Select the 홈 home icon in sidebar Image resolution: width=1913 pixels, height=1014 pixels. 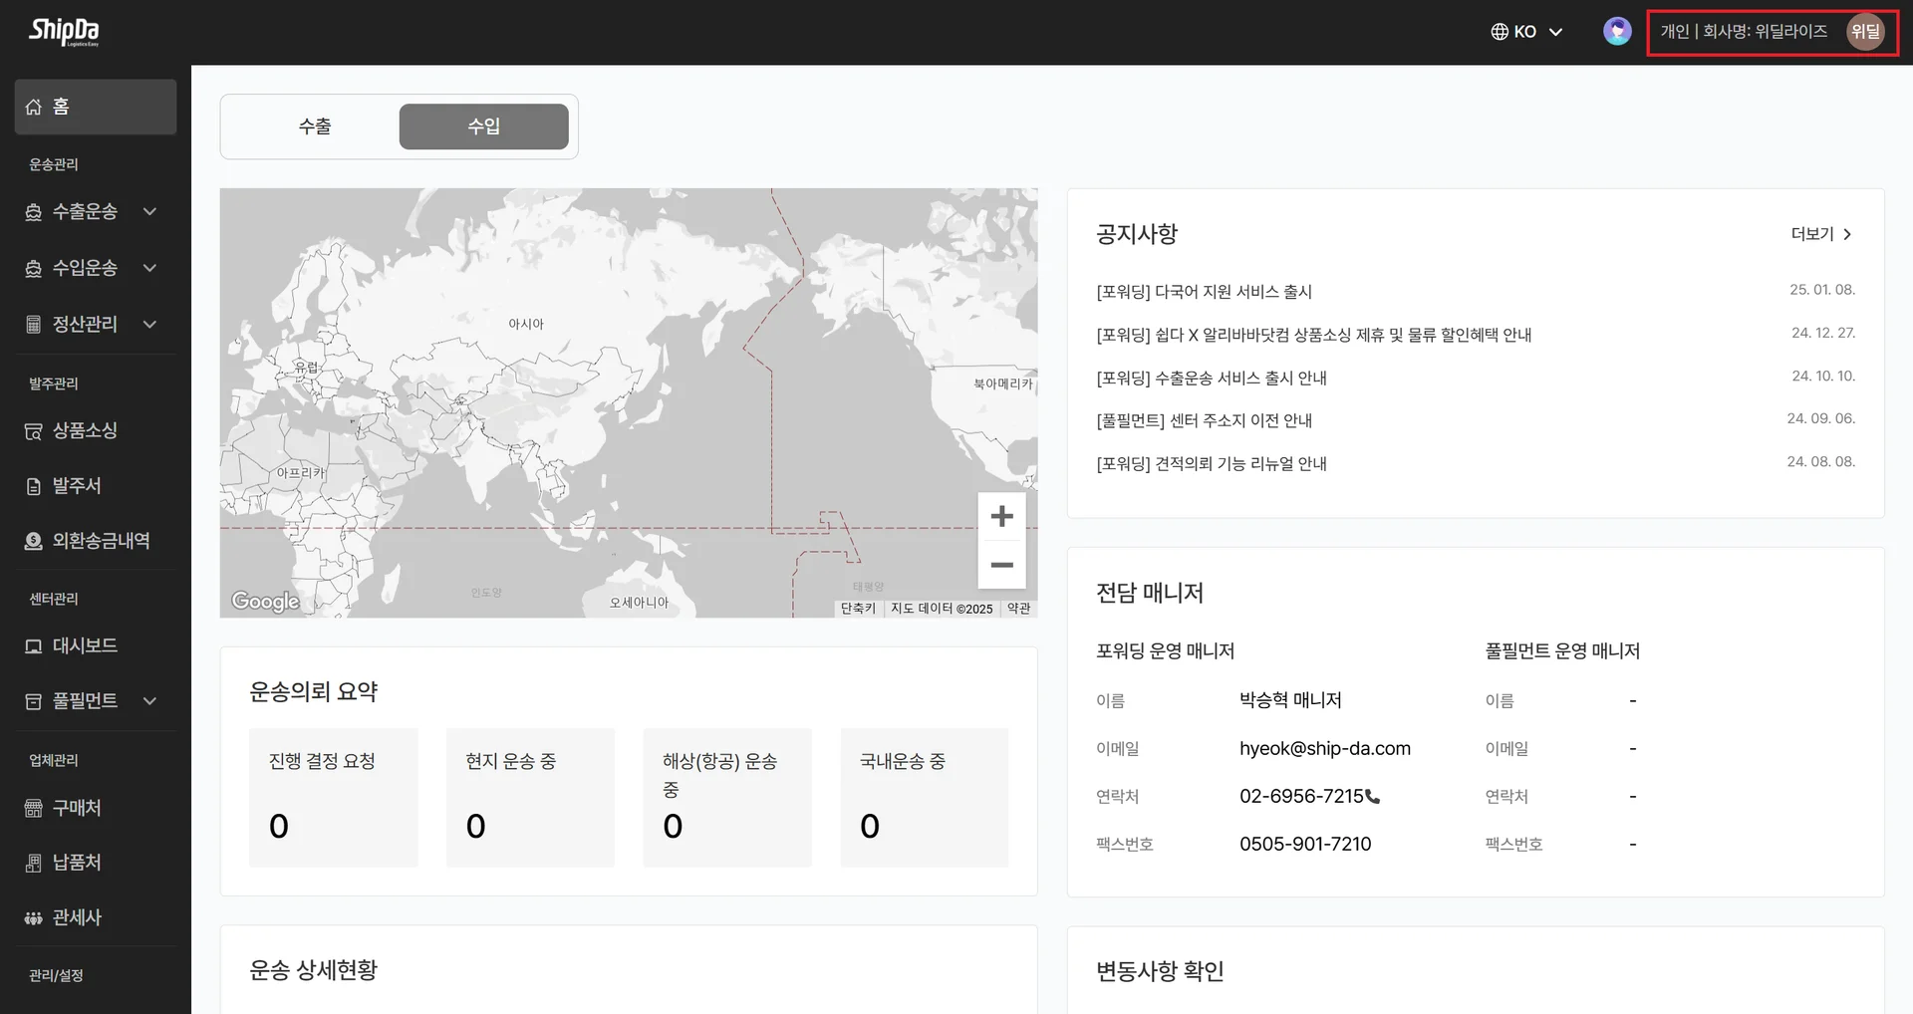click(34, 106)
